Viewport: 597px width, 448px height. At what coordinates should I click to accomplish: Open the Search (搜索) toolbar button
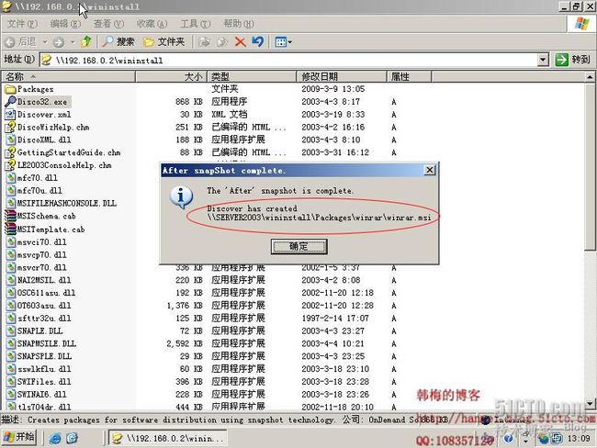coord(119,41)
